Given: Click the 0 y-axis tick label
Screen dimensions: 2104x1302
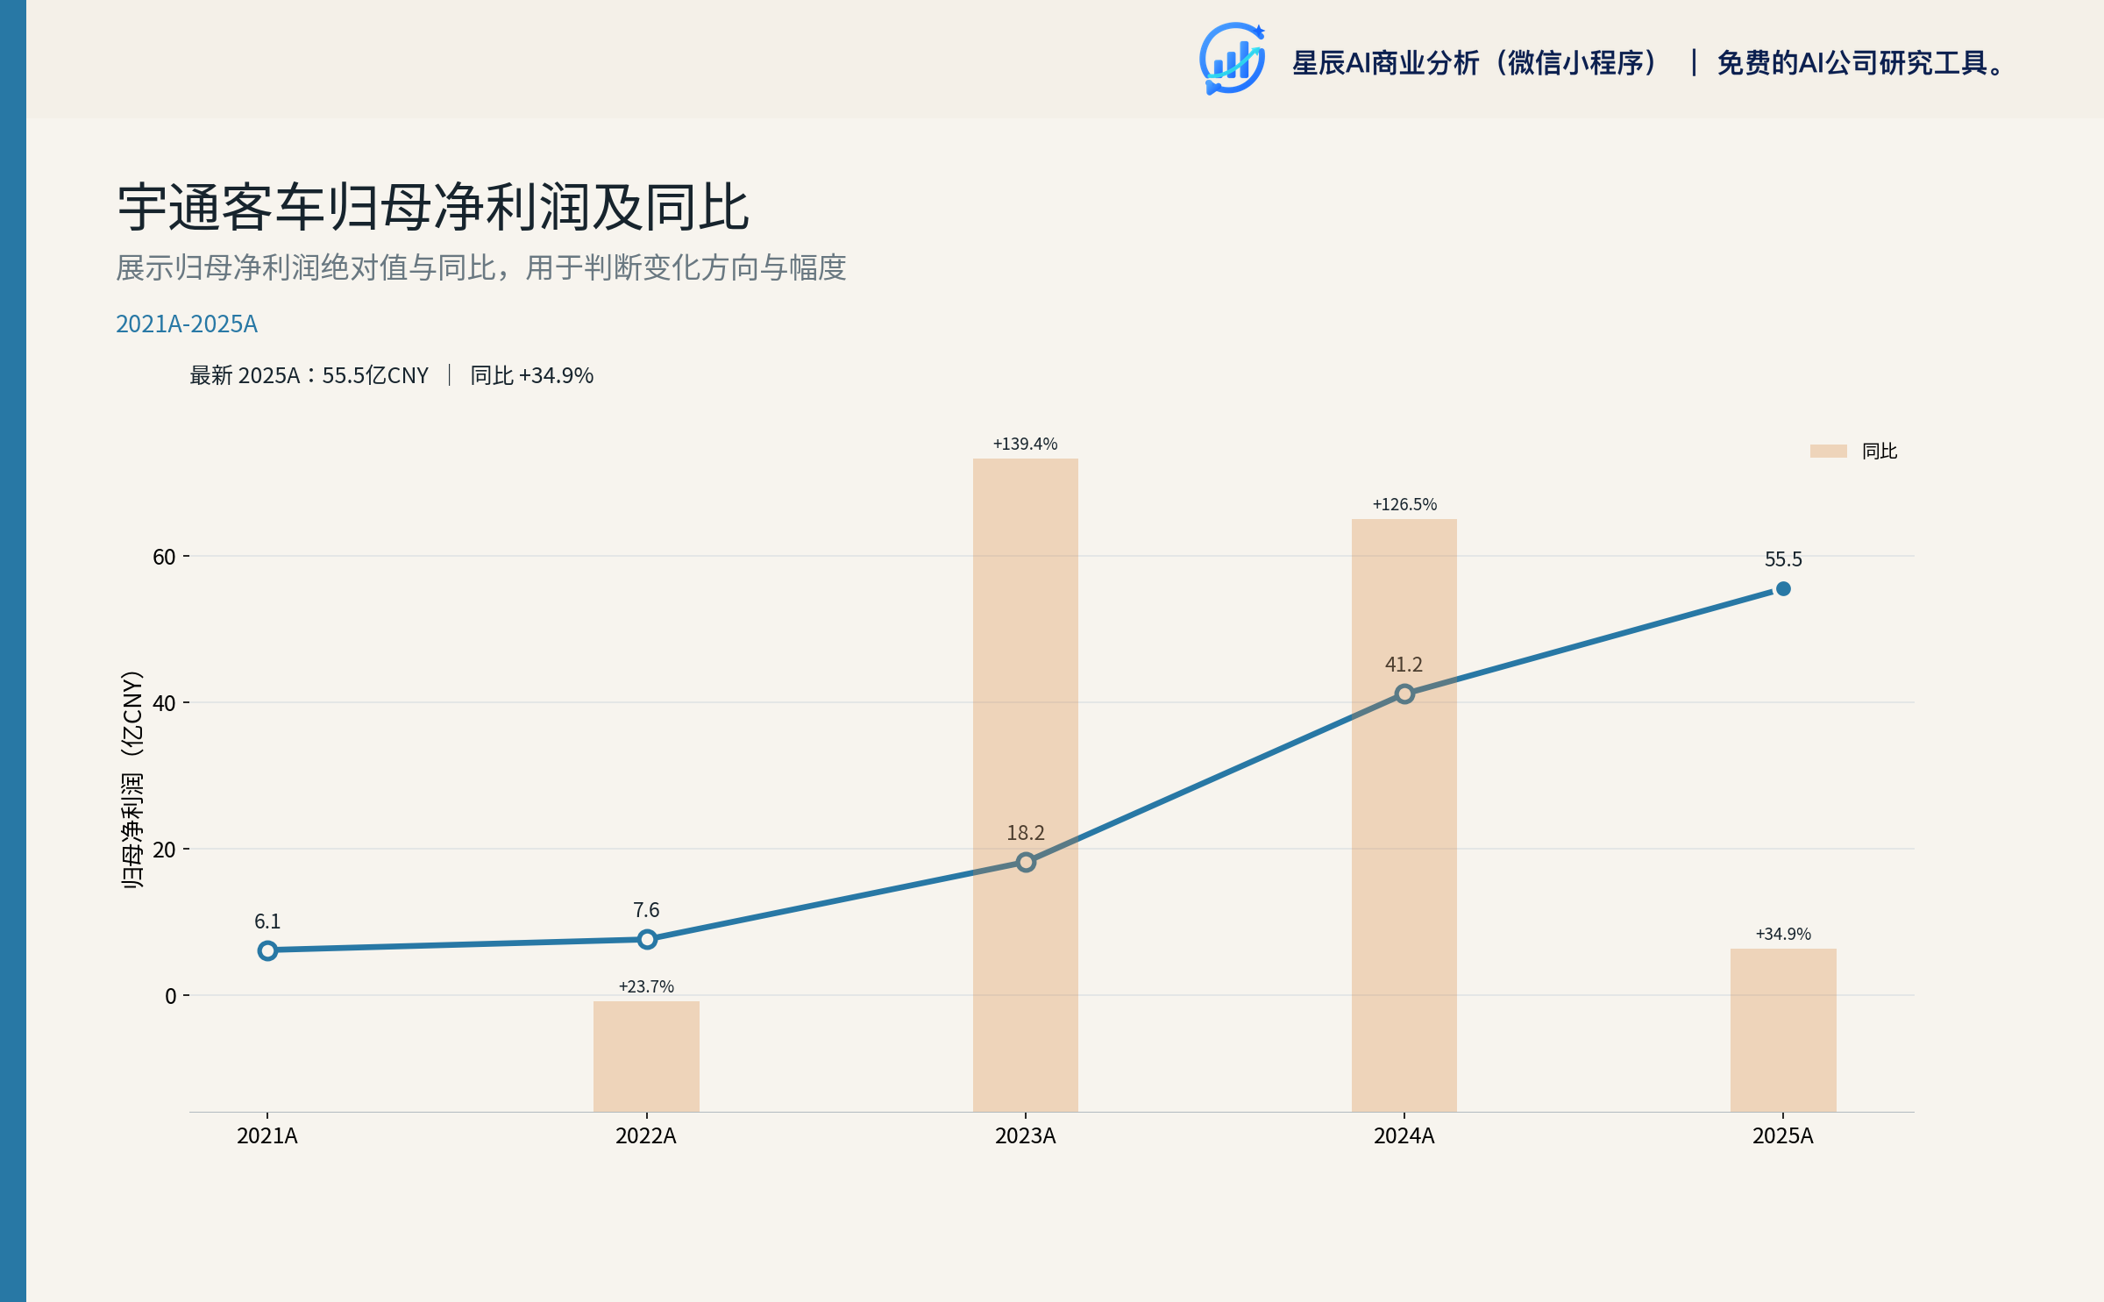Looking at the screenshot, I should click(171, 996).
